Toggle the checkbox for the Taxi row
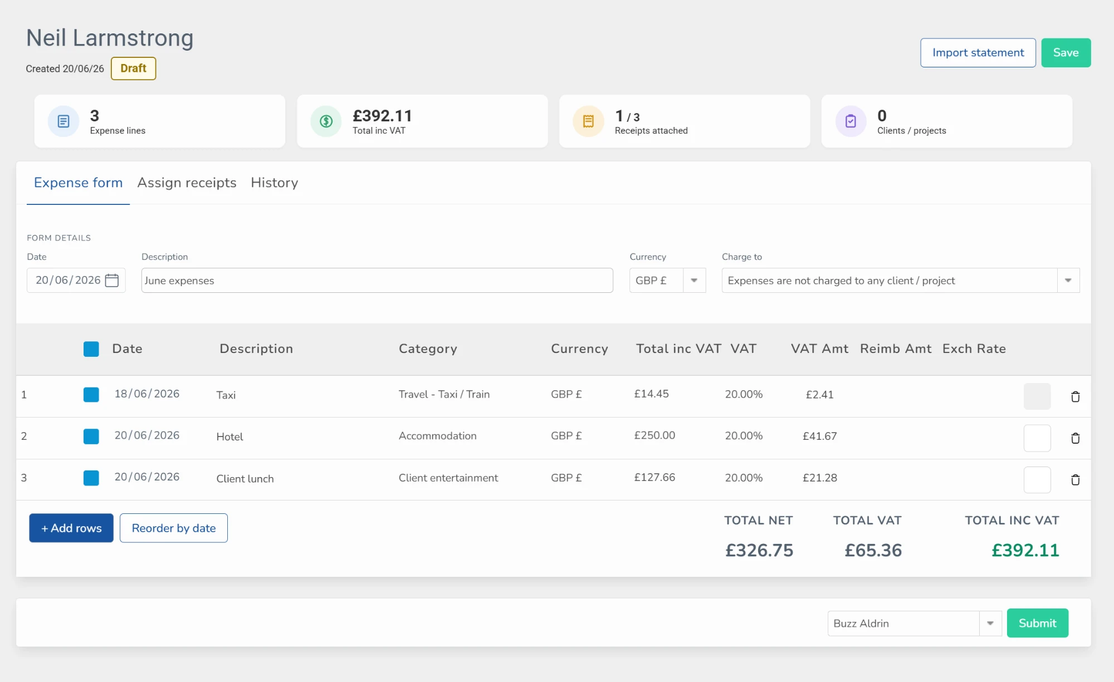Image resolution: width=1114 pixels, height=682 pixels. pyautogui.click(x=91, y=395)
